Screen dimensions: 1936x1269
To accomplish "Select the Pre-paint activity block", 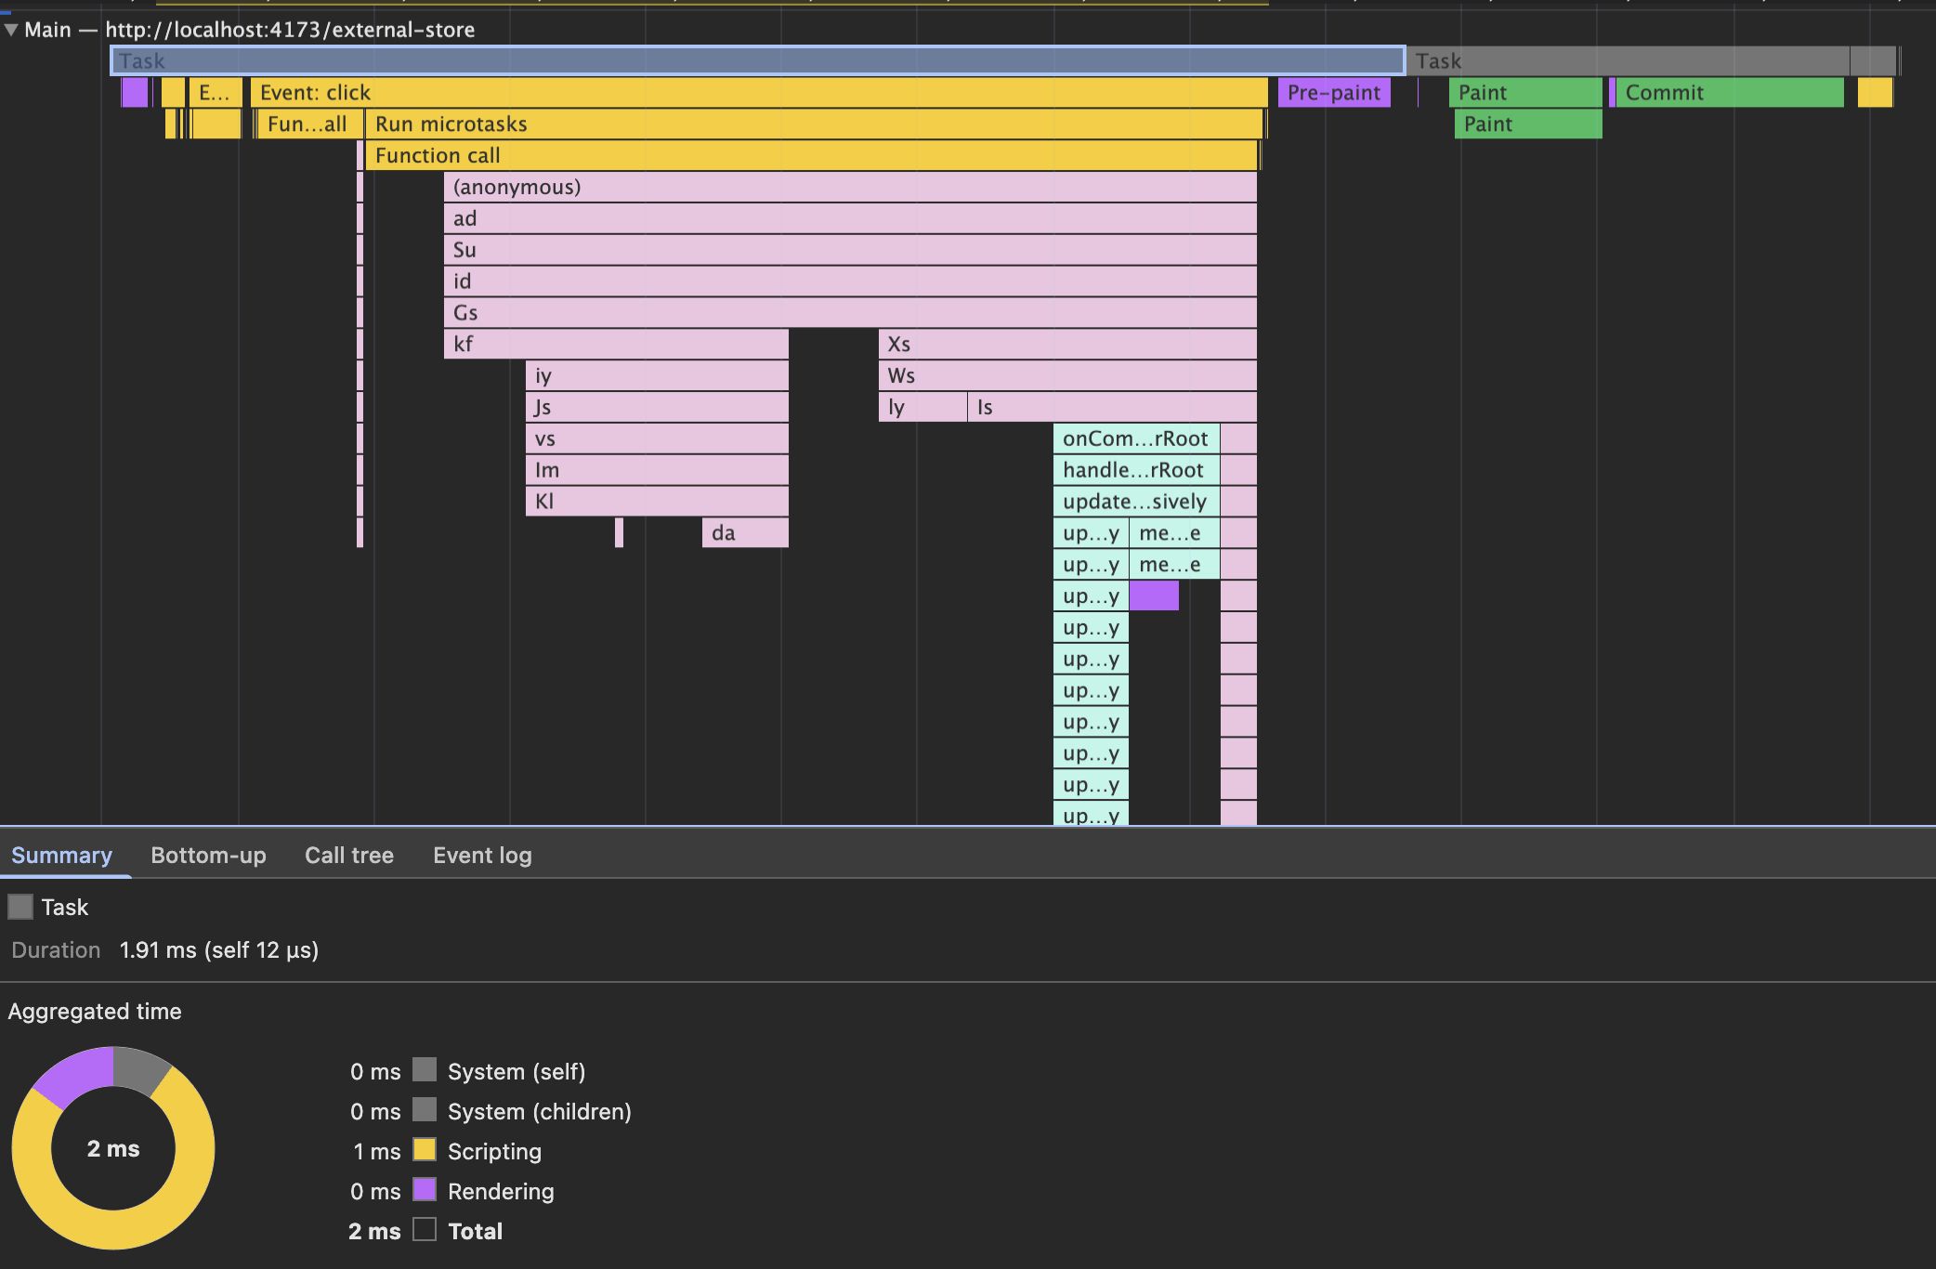I will [1335, 92].
